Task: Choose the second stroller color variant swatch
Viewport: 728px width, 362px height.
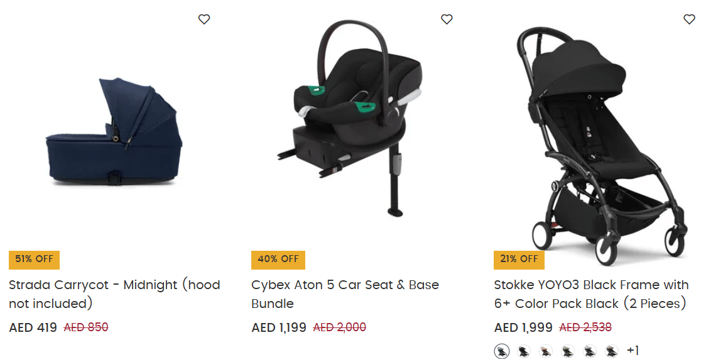Action: coord(524,351)
